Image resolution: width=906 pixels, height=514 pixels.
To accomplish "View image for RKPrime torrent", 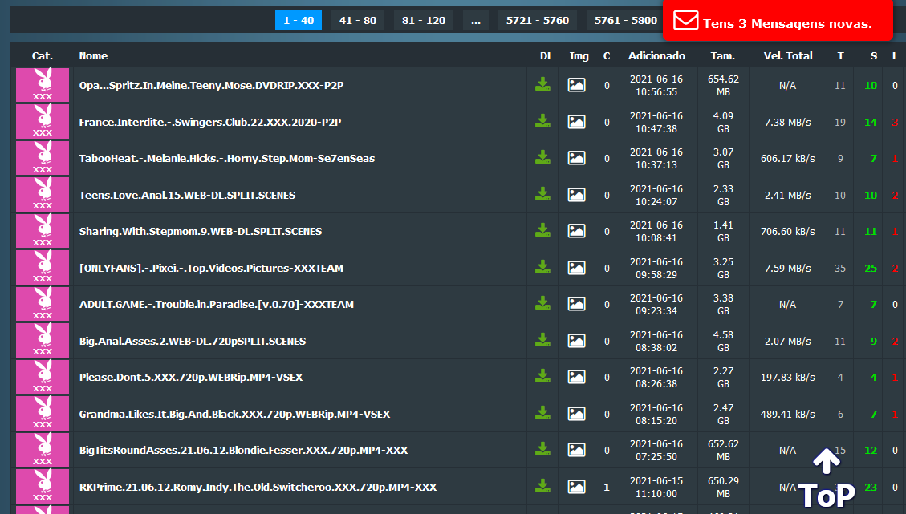I will pyautogui.click(x=577, y=487).
